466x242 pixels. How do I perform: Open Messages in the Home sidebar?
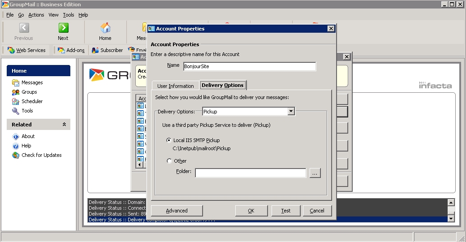pos(32,82)
